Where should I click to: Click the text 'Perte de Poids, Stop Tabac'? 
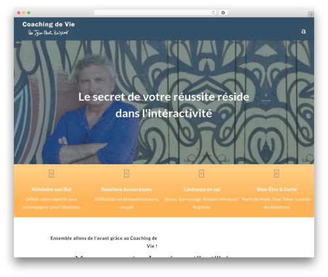268,199
